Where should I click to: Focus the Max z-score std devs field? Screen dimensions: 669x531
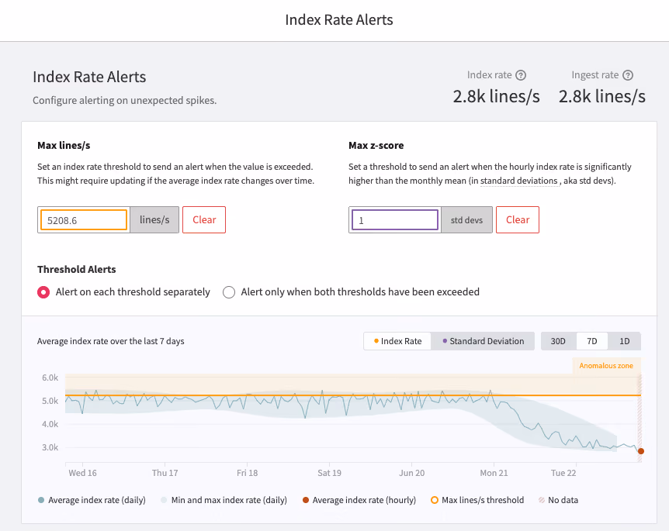point(395,220)
